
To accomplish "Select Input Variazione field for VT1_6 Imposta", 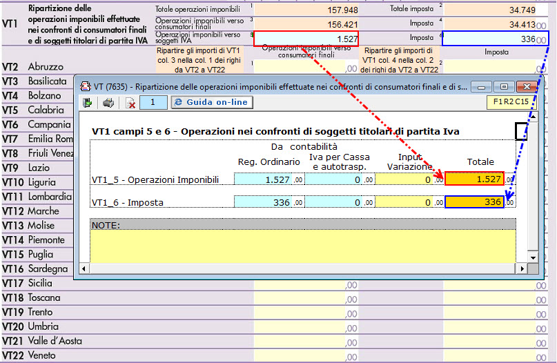I will 404,202.
